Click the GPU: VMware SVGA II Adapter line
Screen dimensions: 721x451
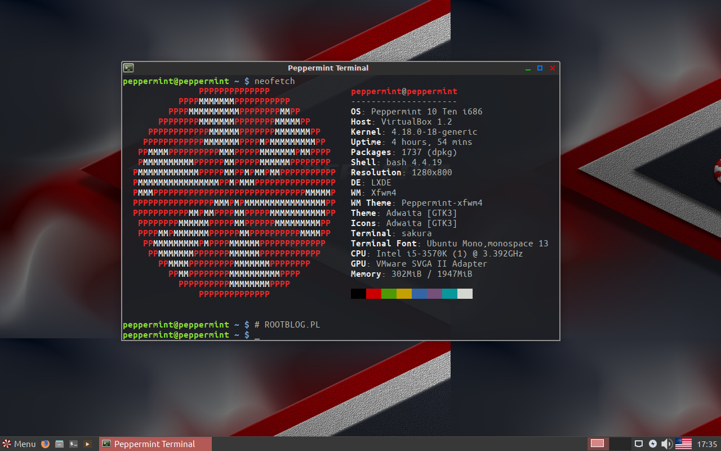pos(419,264)
